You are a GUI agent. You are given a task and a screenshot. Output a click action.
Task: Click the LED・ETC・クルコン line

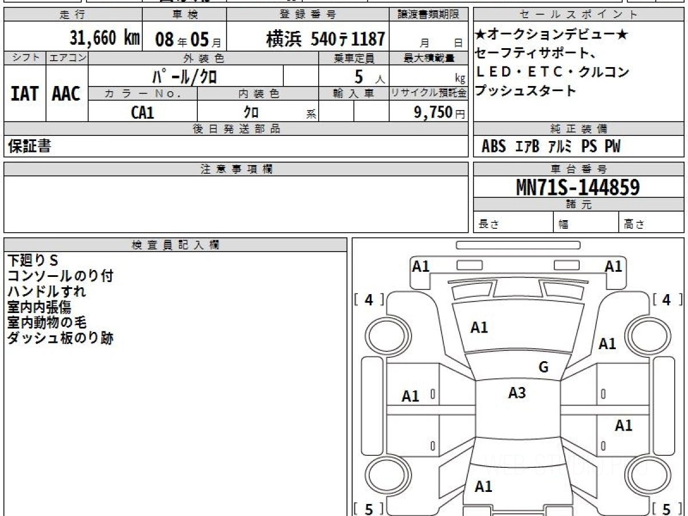pos(553,72)
